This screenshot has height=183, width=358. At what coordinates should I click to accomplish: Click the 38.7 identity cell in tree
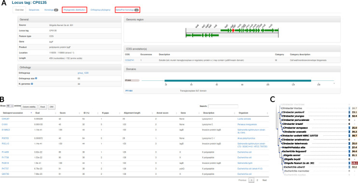tap(354, 136)
